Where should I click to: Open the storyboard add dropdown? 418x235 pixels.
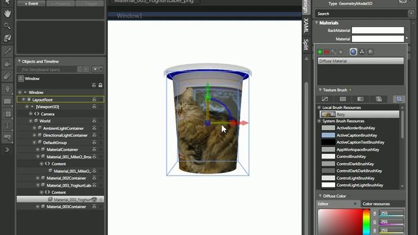click(x=97, y=69)
